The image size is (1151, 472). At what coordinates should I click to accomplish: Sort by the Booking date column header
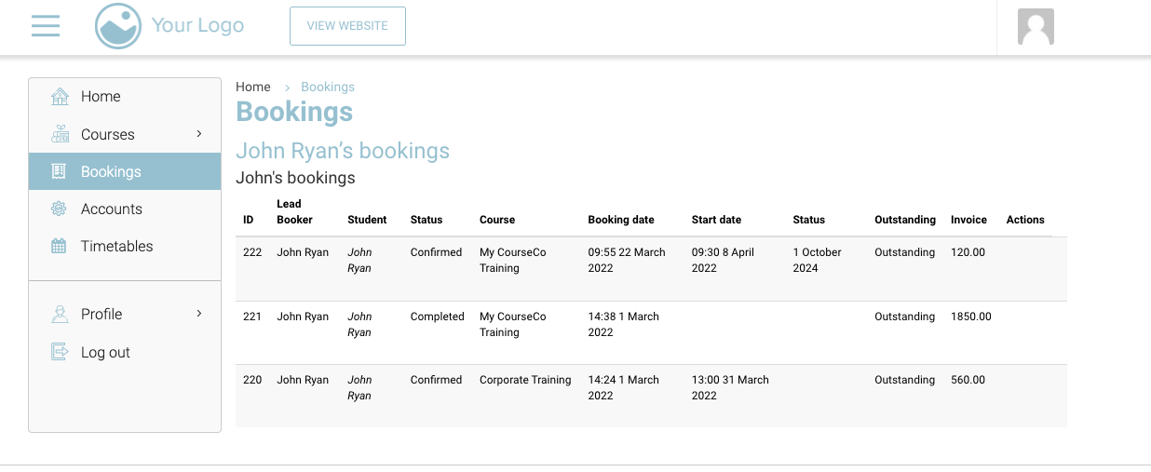pos(620,220)
